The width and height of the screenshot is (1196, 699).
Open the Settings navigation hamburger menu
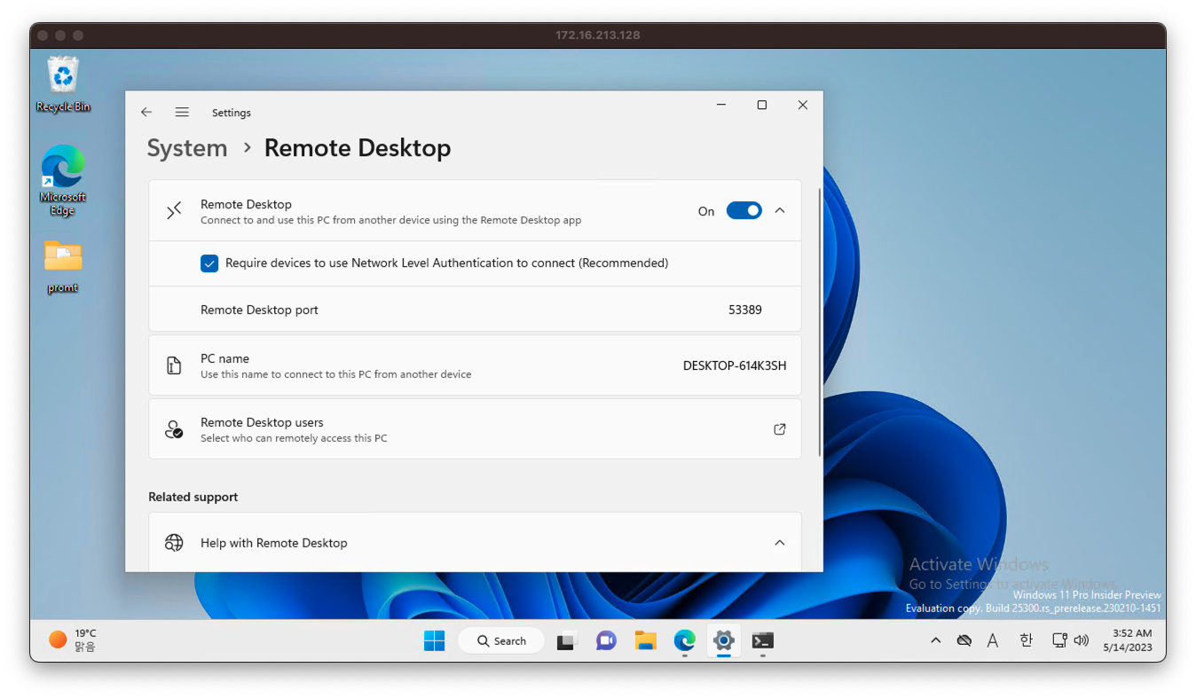(182, 113)
